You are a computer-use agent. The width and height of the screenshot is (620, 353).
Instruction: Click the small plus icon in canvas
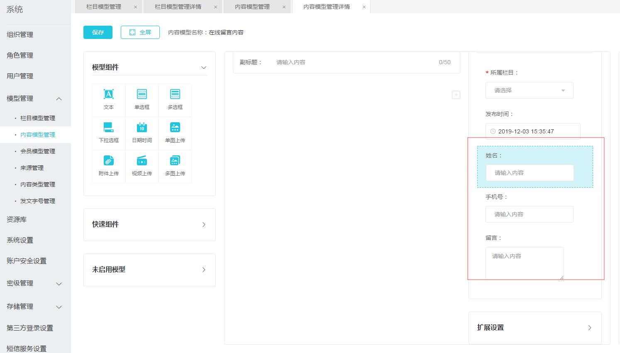click(456, 95)
